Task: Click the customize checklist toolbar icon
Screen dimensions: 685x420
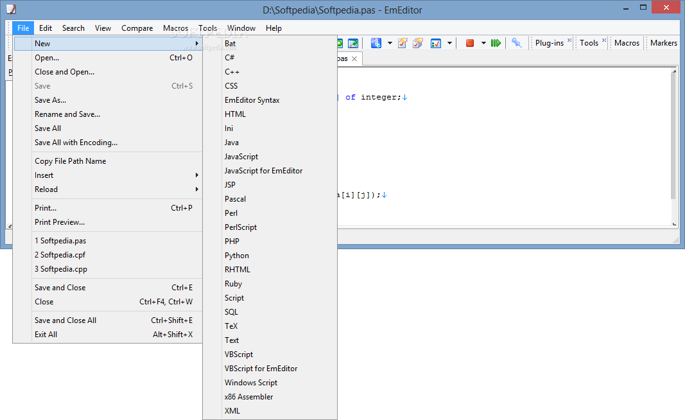Action: coord(435,43)
